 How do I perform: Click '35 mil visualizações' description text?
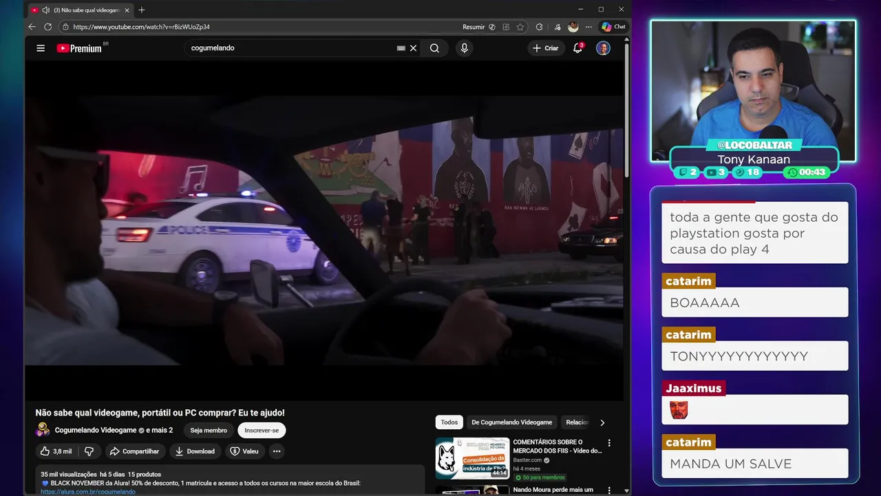tap(69, 475)
